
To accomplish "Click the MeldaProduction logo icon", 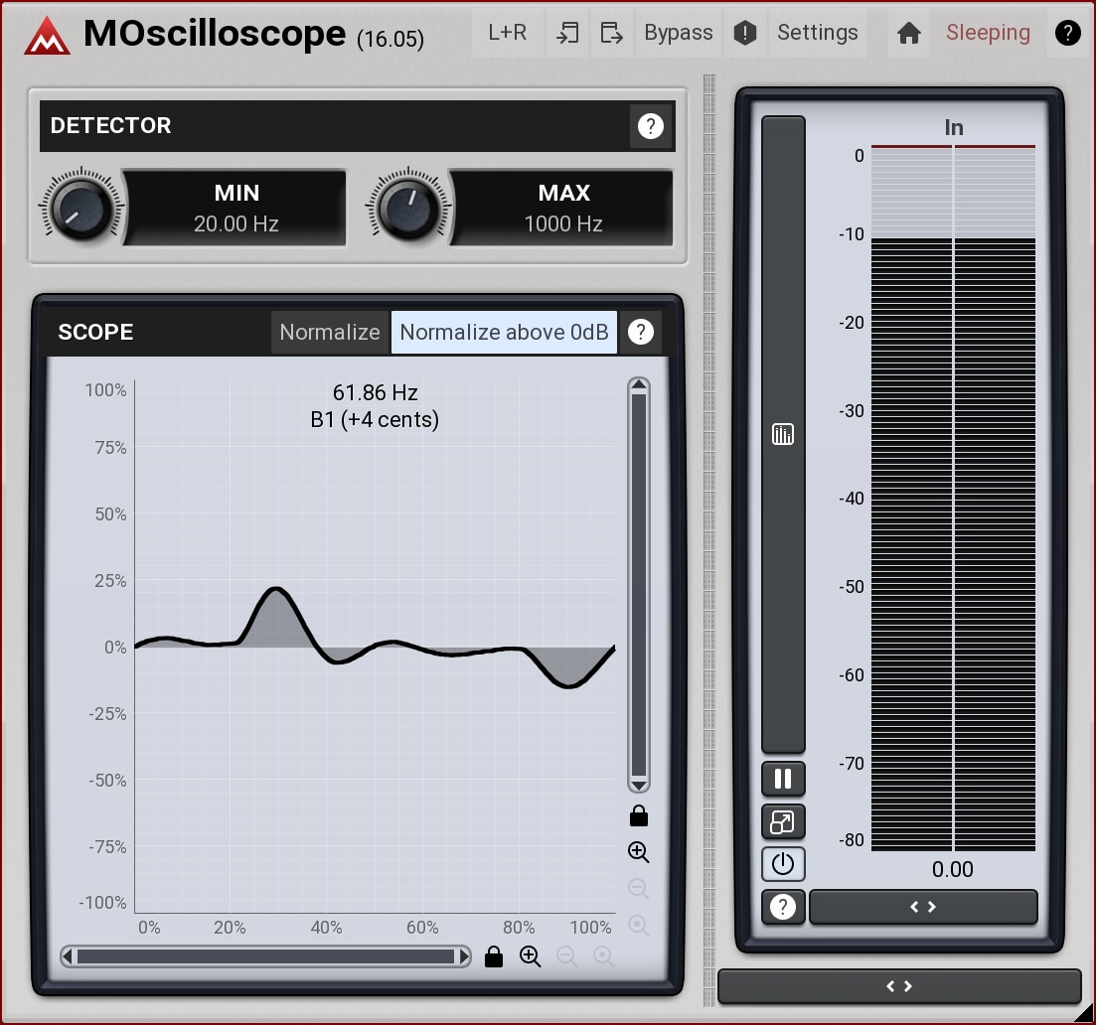I will point(47,36).
